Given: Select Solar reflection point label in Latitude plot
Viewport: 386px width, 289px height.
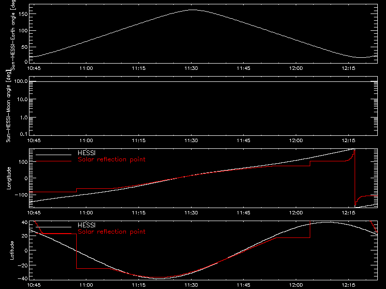Looking at the screenshot, I should pyautogui.click(x=111, y=232).
